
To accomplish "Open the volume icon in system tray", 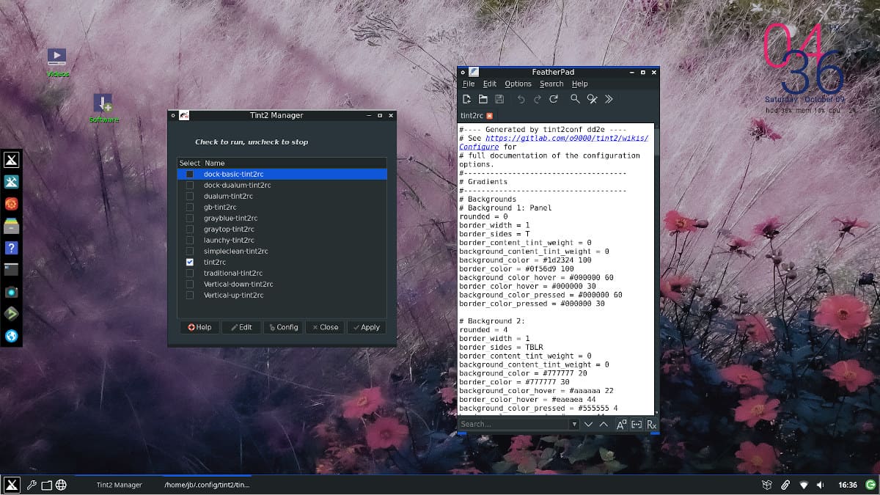I will click(821, 485).
